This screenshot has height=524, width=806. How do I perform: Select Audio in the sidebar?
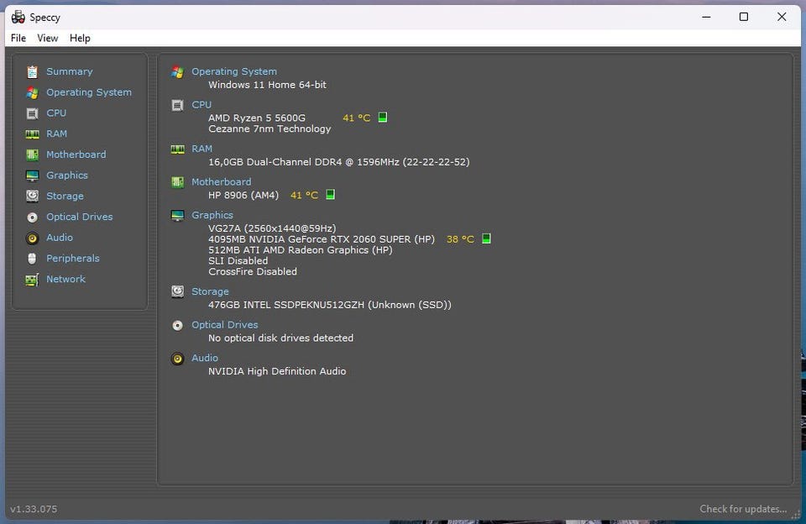coord(59,238)
